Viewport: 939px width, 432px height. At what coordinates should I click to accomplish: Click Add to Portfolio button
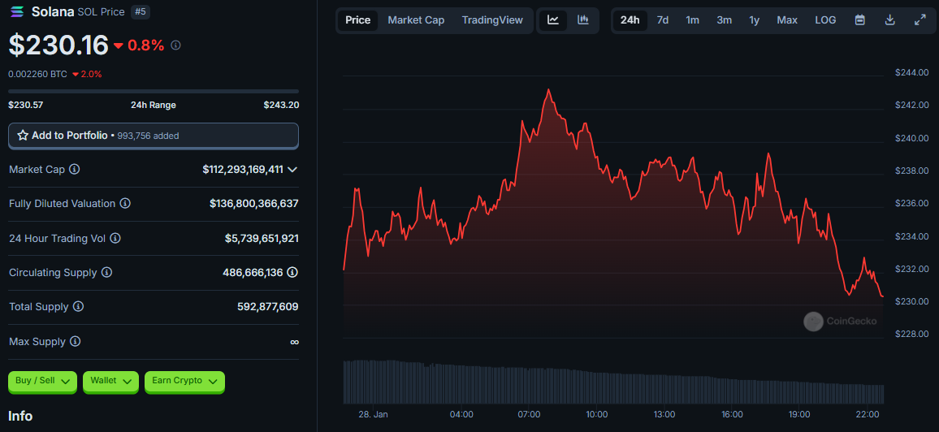point(154,136)
